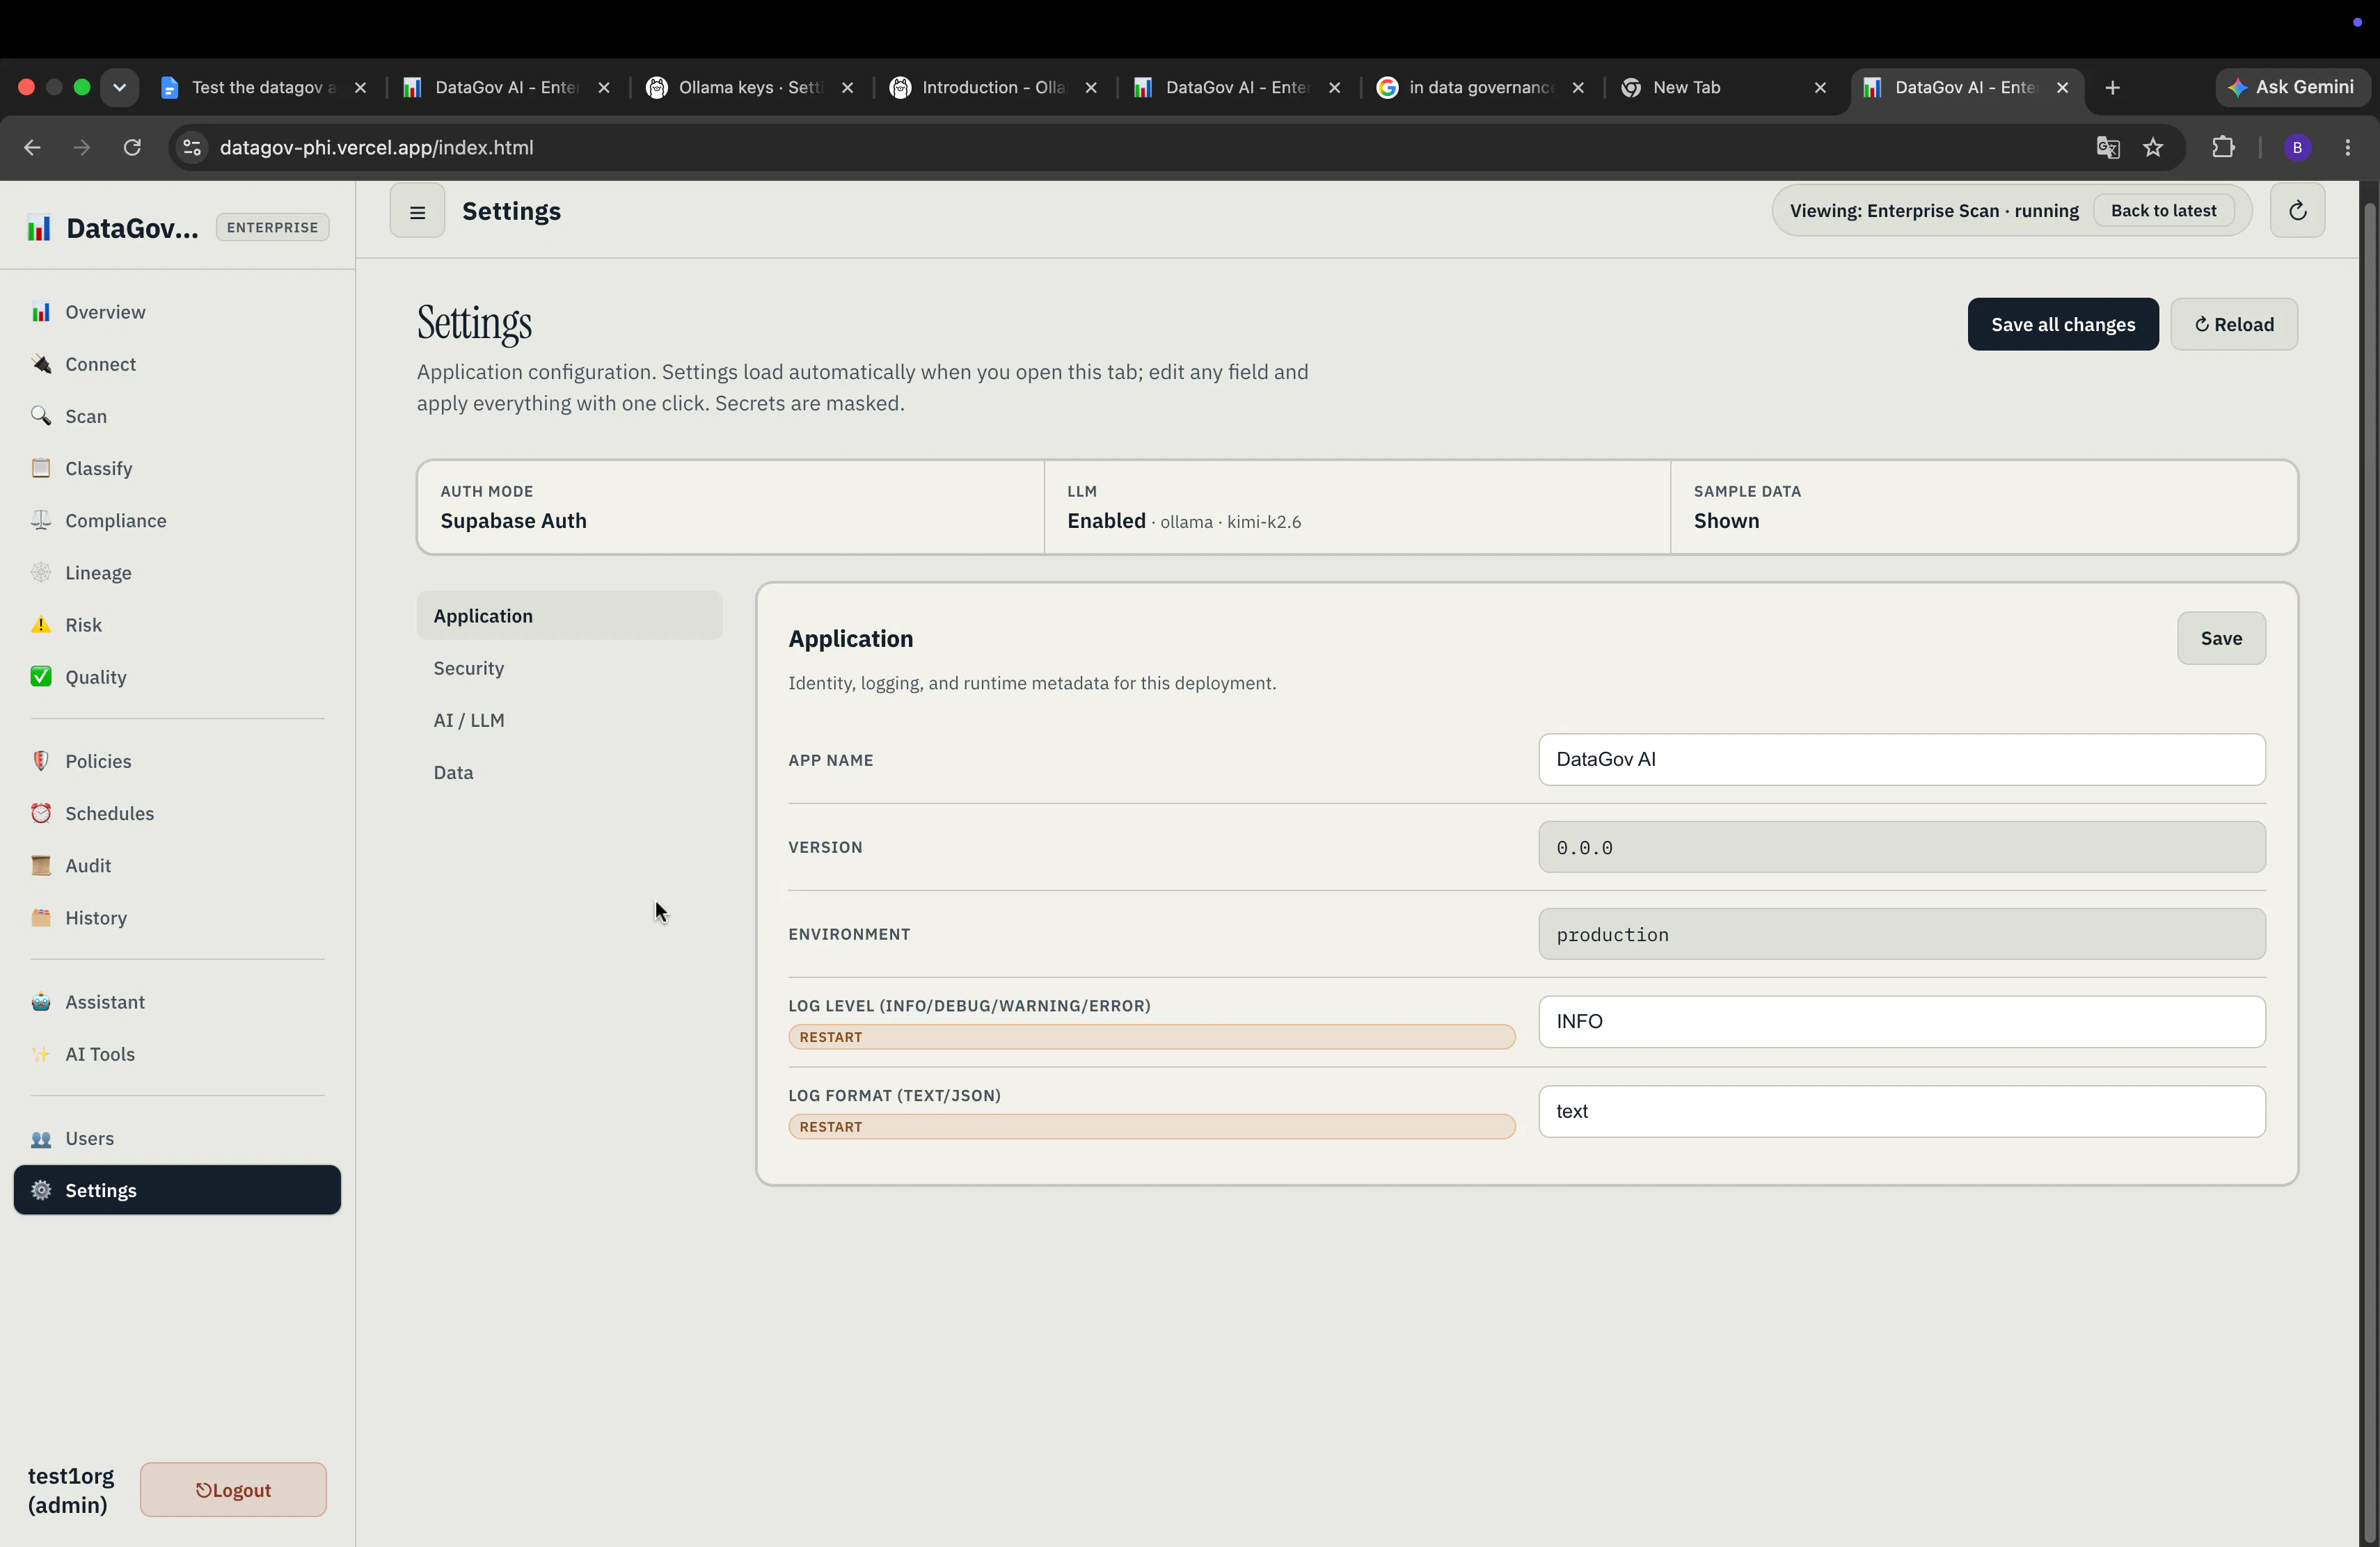The width and height of the screenshot is (2380, 1547).
Task: Click the Settings gear icon in sidebar
Action: click(41, 1190)
